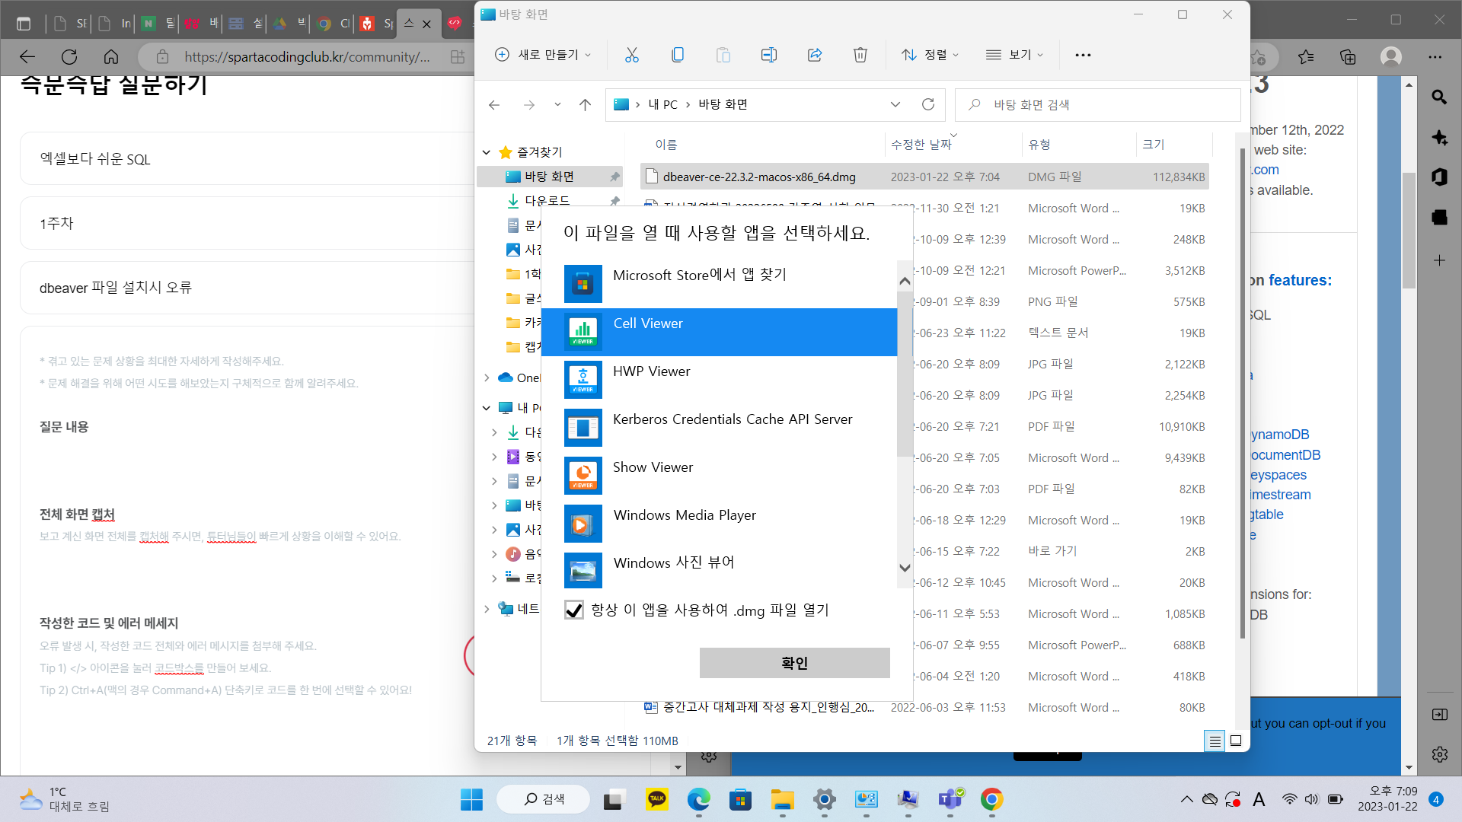1462x822 pixels.
Task: Open the 정렬 sort dropdown
Action: tap(930, 55)
